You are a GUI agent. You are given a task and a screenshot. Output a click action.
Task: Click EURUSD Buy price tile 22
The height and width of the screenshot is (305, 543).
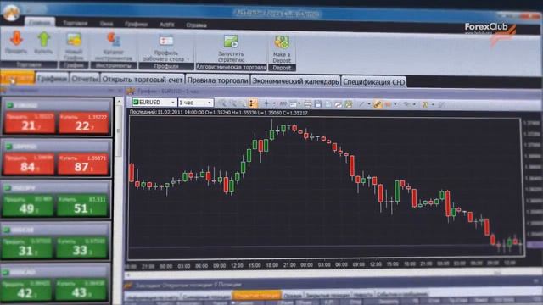tap(84, 123)
